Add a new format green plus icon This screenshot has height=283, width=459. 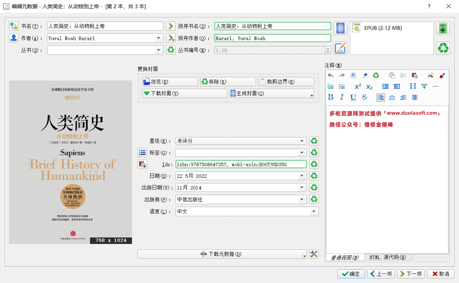(x=443, y=28)
